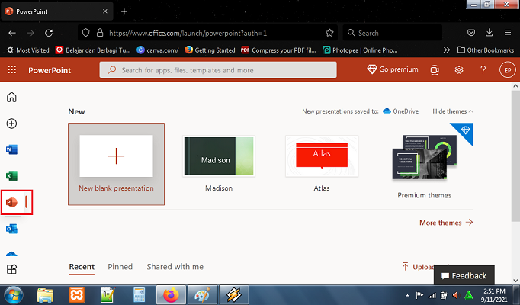Image resolution: width=520 pixels, height=305 pixels.
Task: Open Windows Explorer from taskbar
Action: [45, 295]
